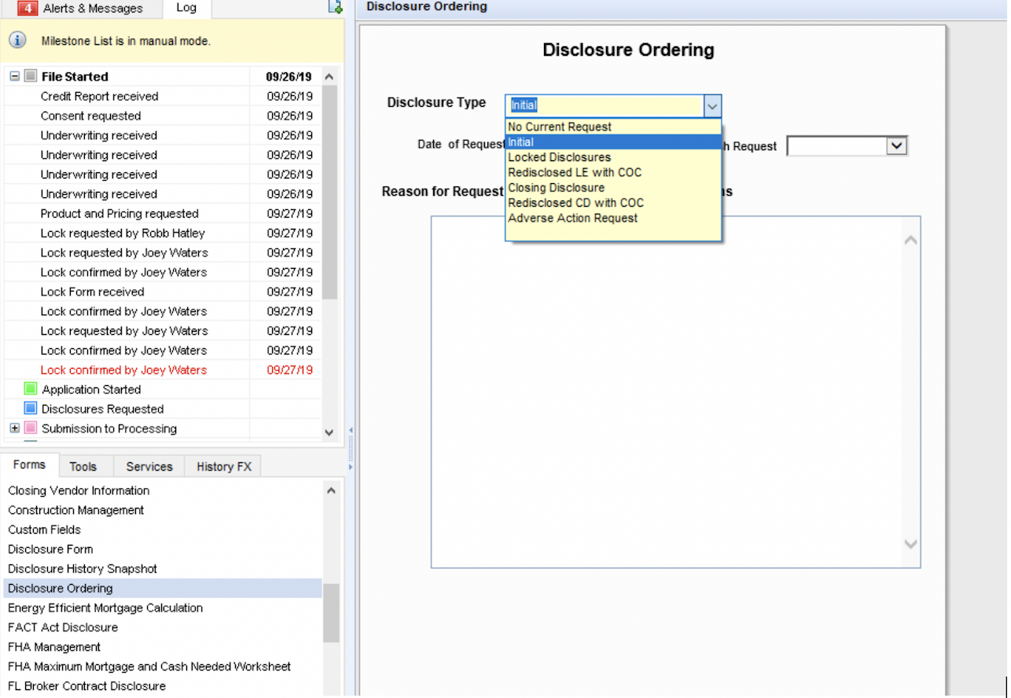Click the up arrow of the Forms list scrollbar
This screenshot has width=1011, height=698.
(x=331, y=490)
